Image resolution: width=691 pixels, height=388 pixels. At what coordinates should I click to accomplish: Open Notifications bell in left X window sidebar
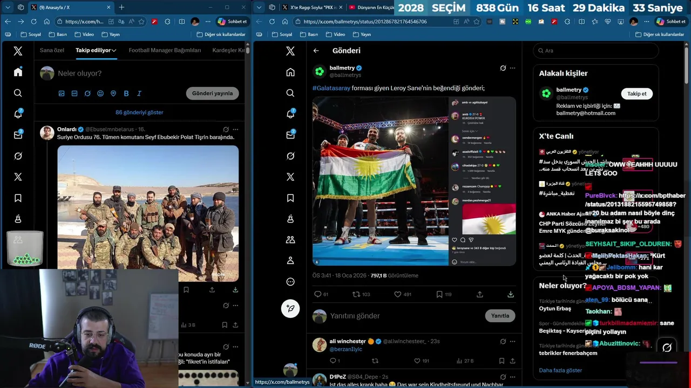(18, 114)
